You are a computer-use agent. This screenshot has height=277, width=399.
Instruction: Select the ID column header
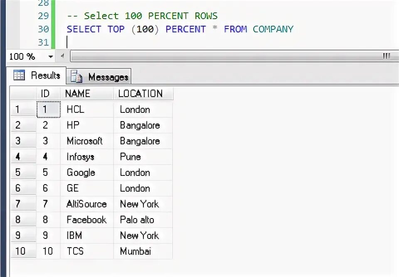[x=48, y=93]
